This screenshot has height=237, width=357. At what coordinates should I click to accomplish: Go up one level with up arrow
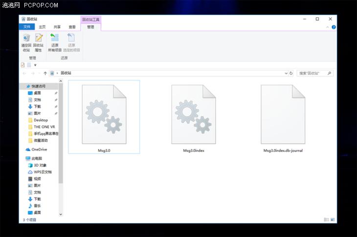(x=45, y=73)
